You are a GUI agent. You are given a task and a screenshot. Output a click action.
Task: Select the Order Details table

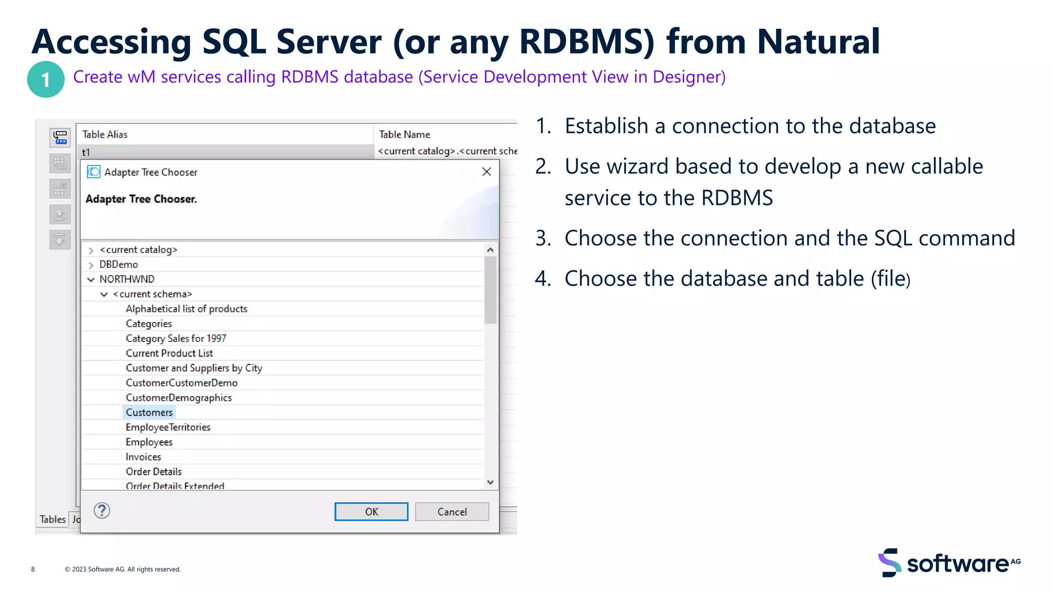[x=154, y=472]
